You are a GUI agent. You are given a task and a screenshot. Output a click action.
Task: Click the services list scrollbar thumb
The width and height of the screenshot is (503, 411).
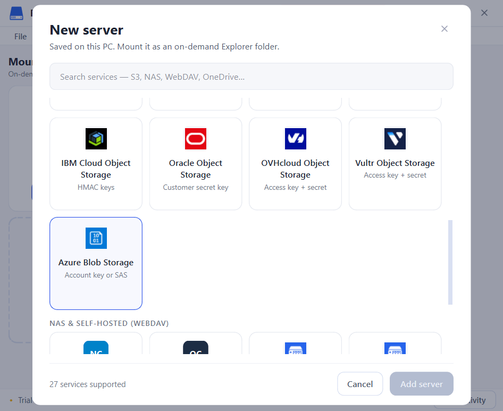(450, 262)
